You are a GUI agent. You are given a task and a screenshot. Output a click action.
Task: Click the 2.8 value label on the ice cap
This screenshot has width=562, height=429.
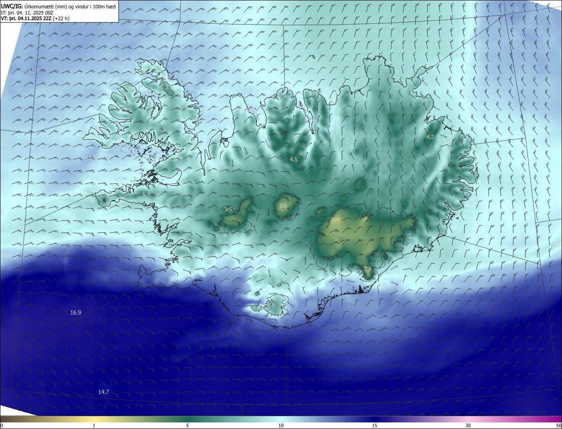click(283, 207)
